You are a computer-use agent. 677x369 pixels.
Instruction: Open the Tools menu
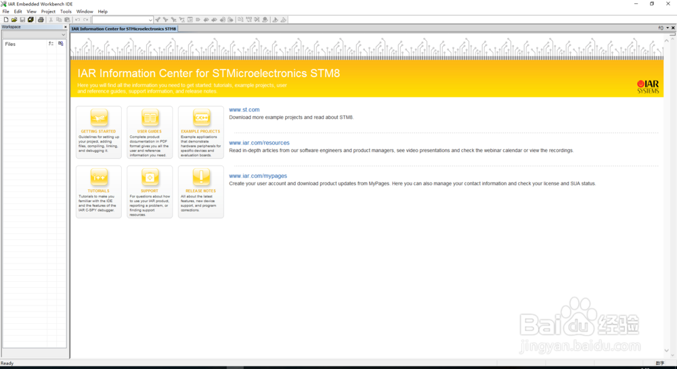click(66, 11)
